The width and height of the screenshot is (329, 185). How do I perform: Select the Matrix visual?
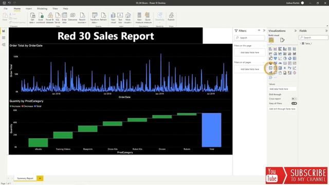(280, 68)
